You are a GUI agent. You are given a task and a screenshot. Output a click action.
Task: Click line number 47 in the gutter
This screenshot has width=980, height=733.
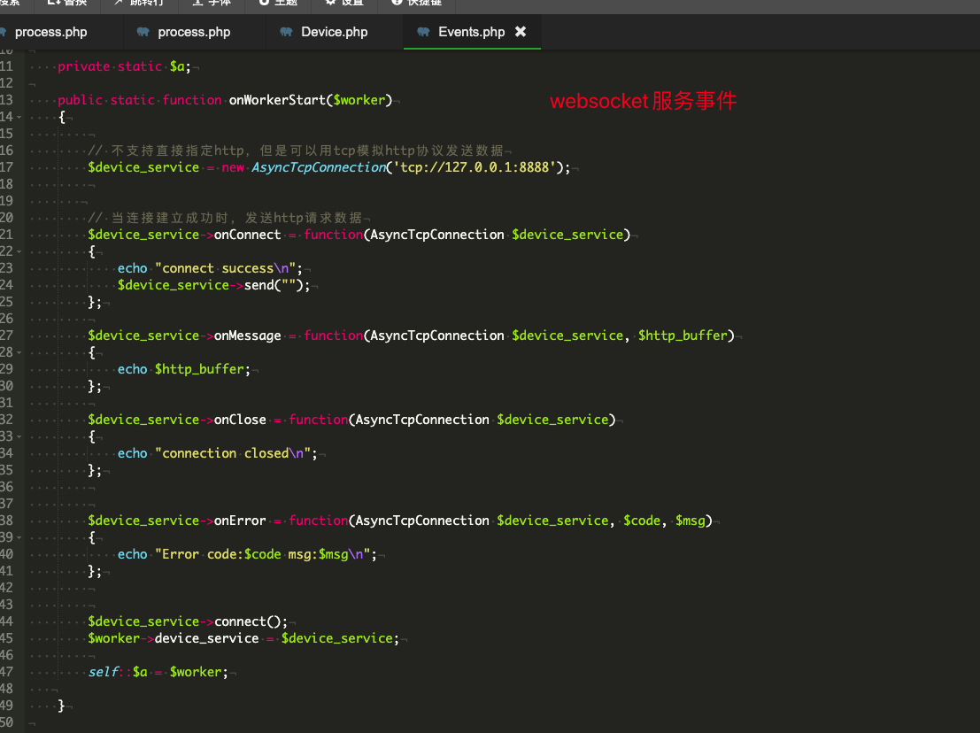(7, 672)
